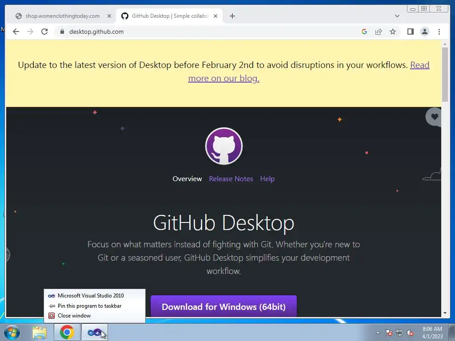Close the shop.womenclothingtoday.com tab

click(x=109, y=16)
